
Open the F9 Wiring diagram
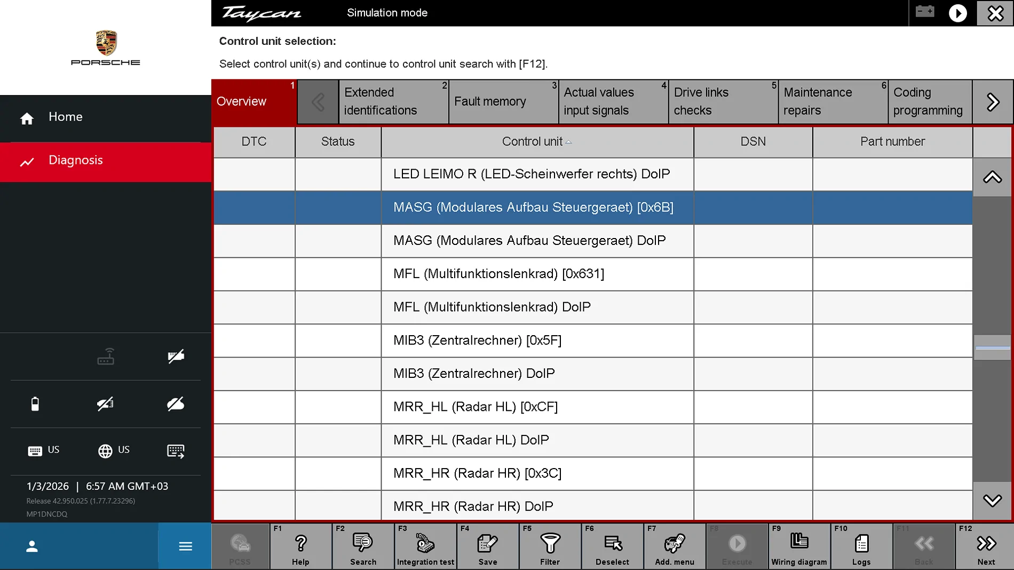(799, 546)
